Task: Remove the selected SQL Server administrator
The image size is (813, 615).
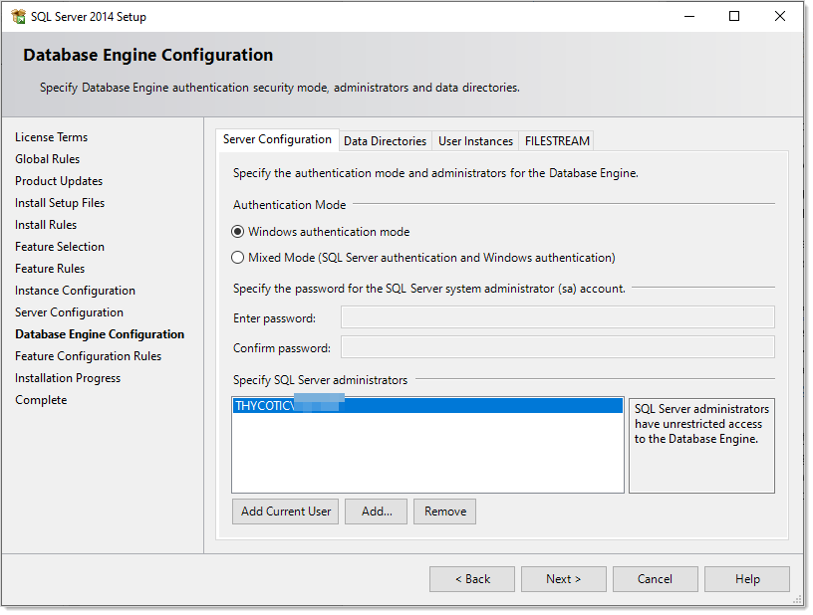Action: tap(444, 512)
